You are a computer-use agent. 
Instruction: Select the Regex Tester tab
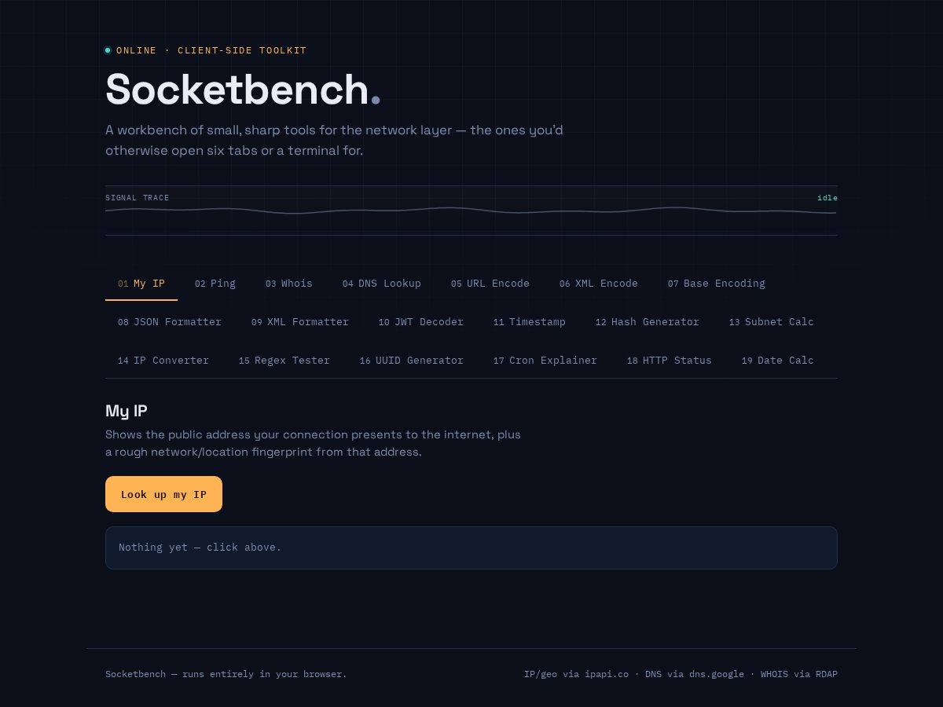284,361
